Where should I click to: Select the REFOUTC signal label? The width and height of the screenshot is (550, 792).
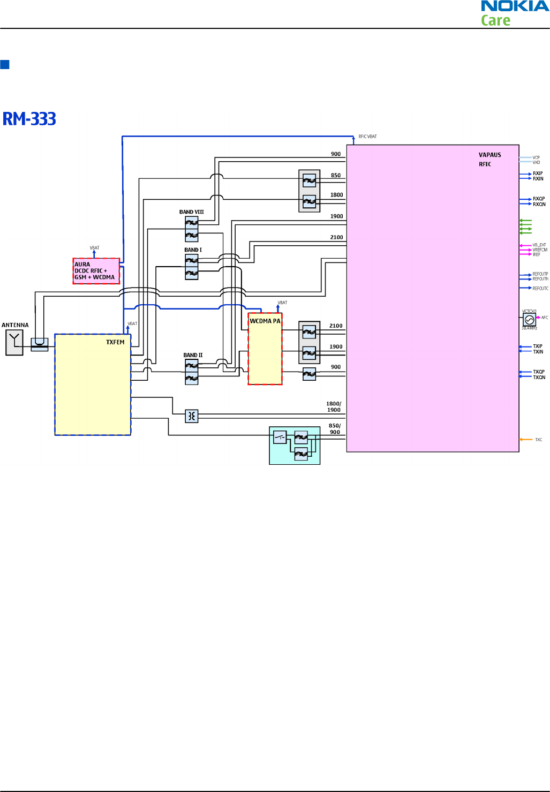pyautogui.click(x=540, y=289)
